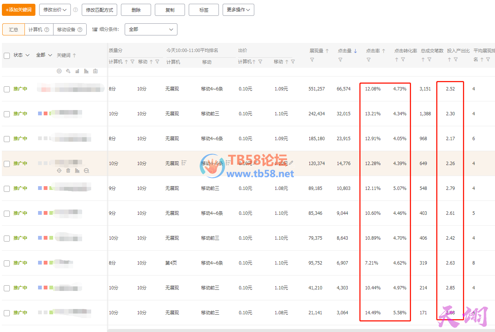This screenshot has width=495, height=332.
Task: Sort 总成交笔数 using its arrow
Action: (423, 60)
